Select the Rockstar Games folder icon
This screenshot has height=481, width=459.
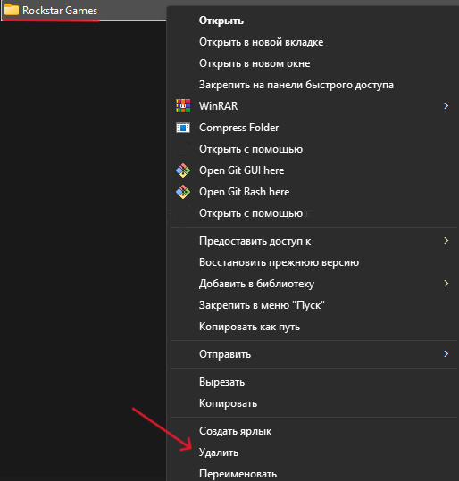coord(12,10)
